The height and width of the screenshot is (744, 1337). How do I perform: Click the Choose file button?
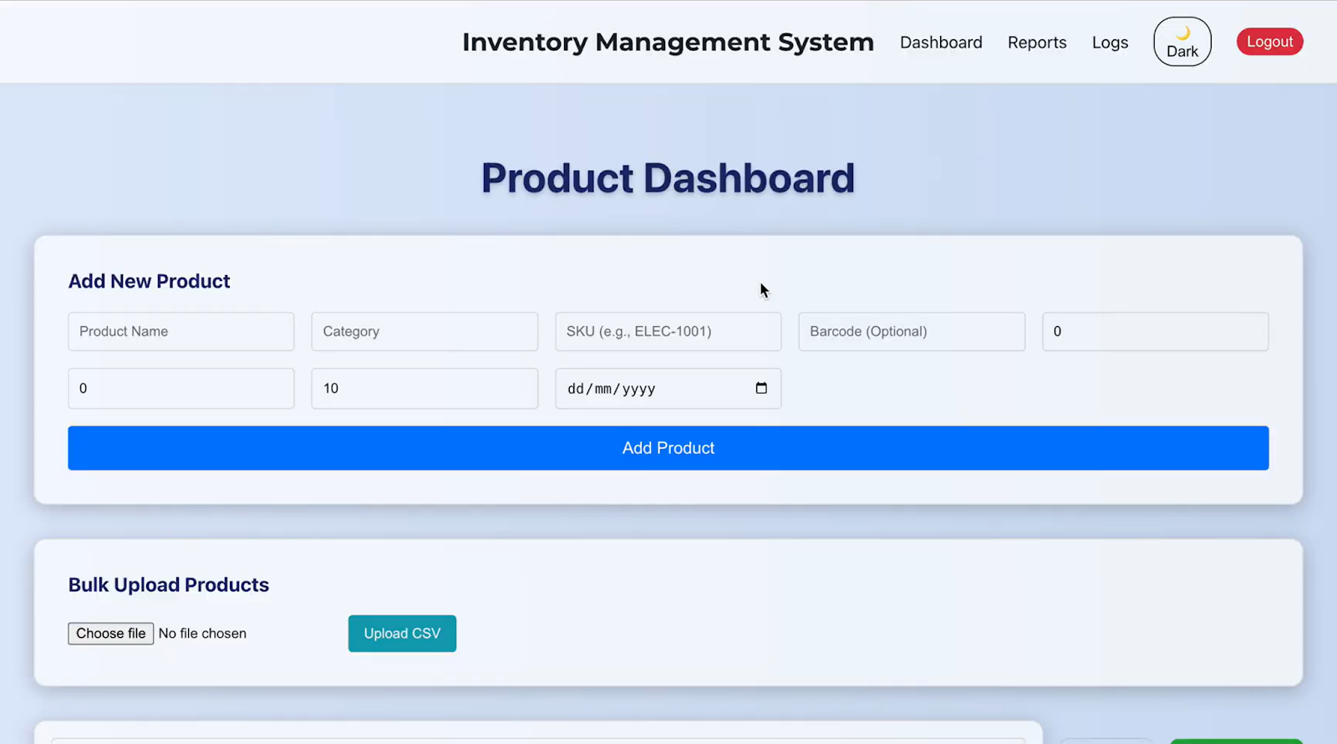111,634
